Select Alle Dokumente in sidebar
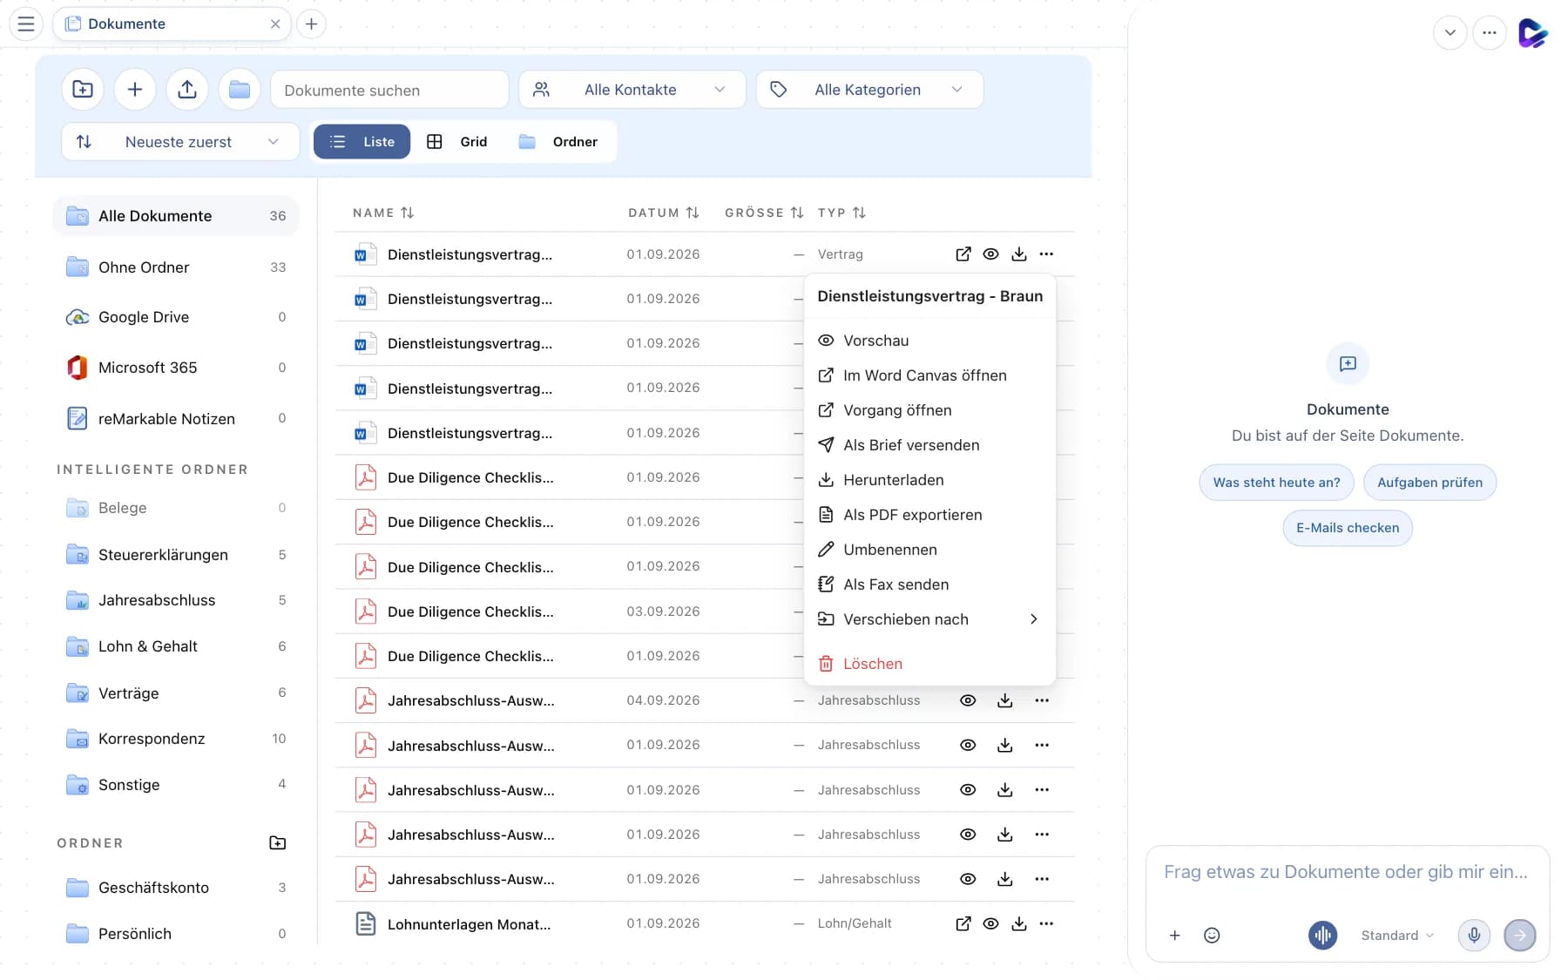This screenshot has height=980, width=1568. [x=176, y=215]
